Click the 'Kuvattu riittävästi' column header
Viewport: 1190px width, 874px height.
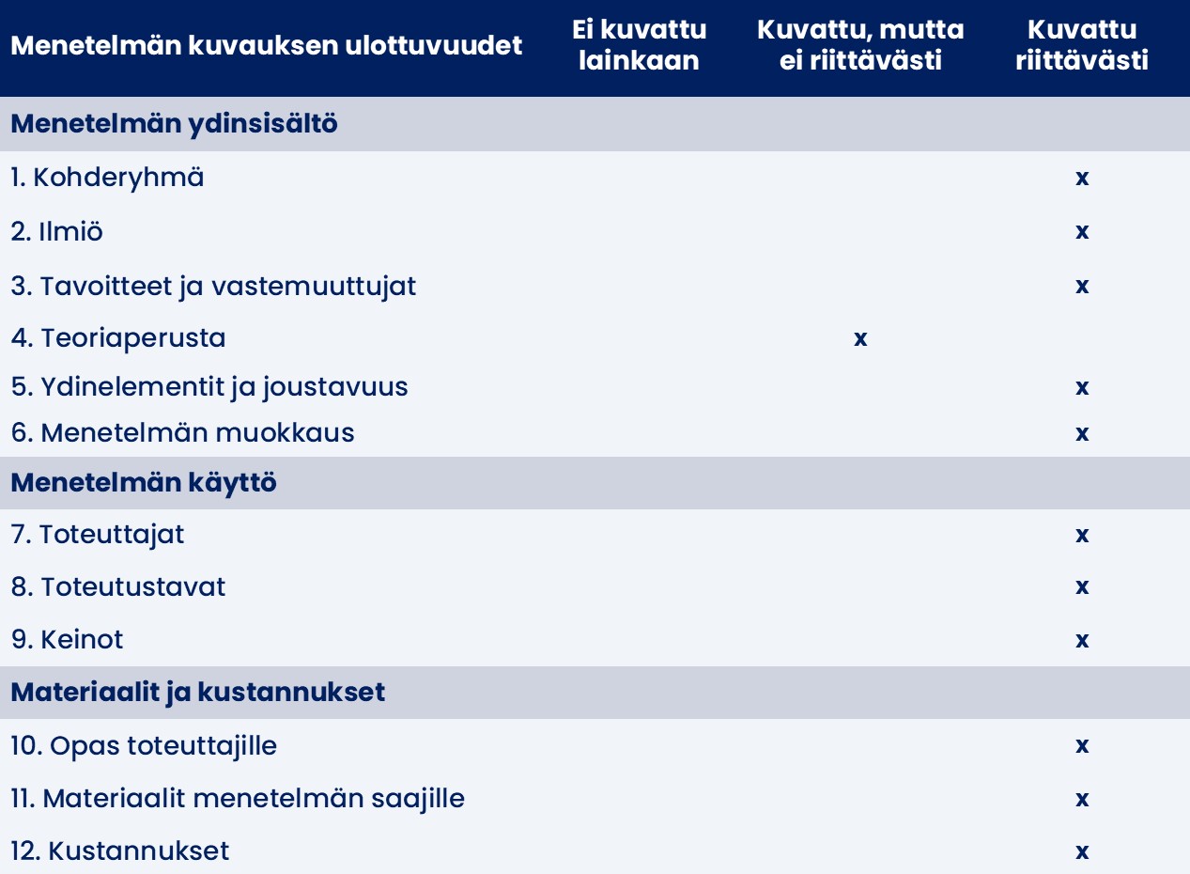coord(1082,45)
